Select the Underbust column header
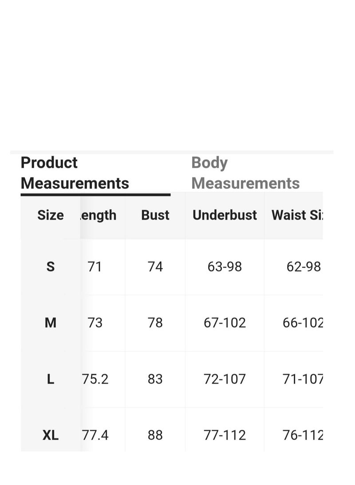The image size is (355, 485). tap(225, 215)
